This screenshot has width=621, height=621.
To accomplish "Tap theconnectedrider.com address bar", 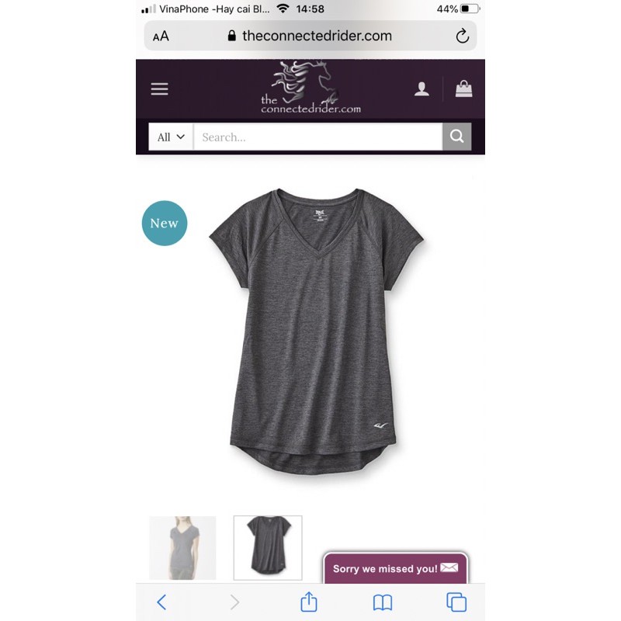I will tap(310, 36).
